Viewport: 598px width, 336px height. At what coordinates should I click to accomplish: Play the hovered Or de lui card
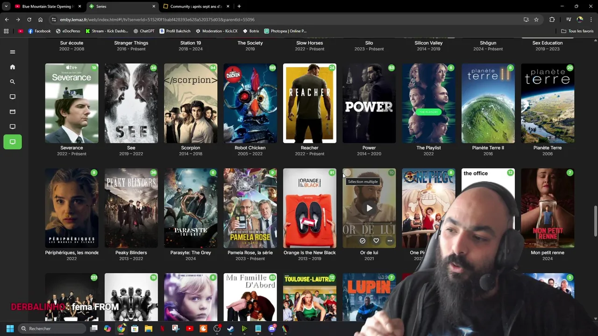pyautogui.click(x=369, y=208)
